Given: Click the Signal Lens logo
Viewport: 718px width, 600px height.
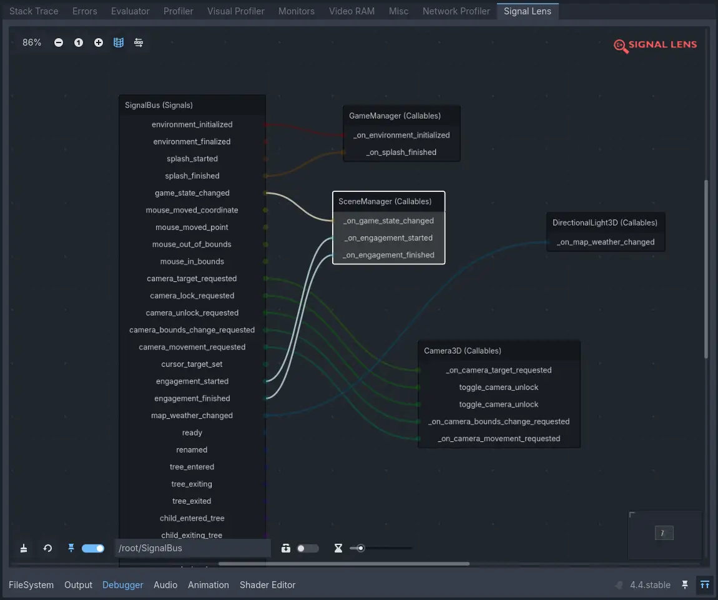Looking at the screenshot, I should coord(656,46).
